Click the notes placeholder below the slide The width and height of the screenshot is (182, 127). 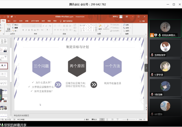pyautogui.click(x=21, y=115)
